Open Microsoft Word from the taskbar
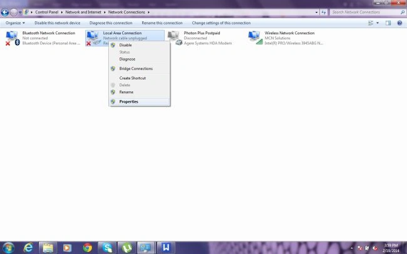Viewport: 407px width, 254px height. [x=166, y=248]
